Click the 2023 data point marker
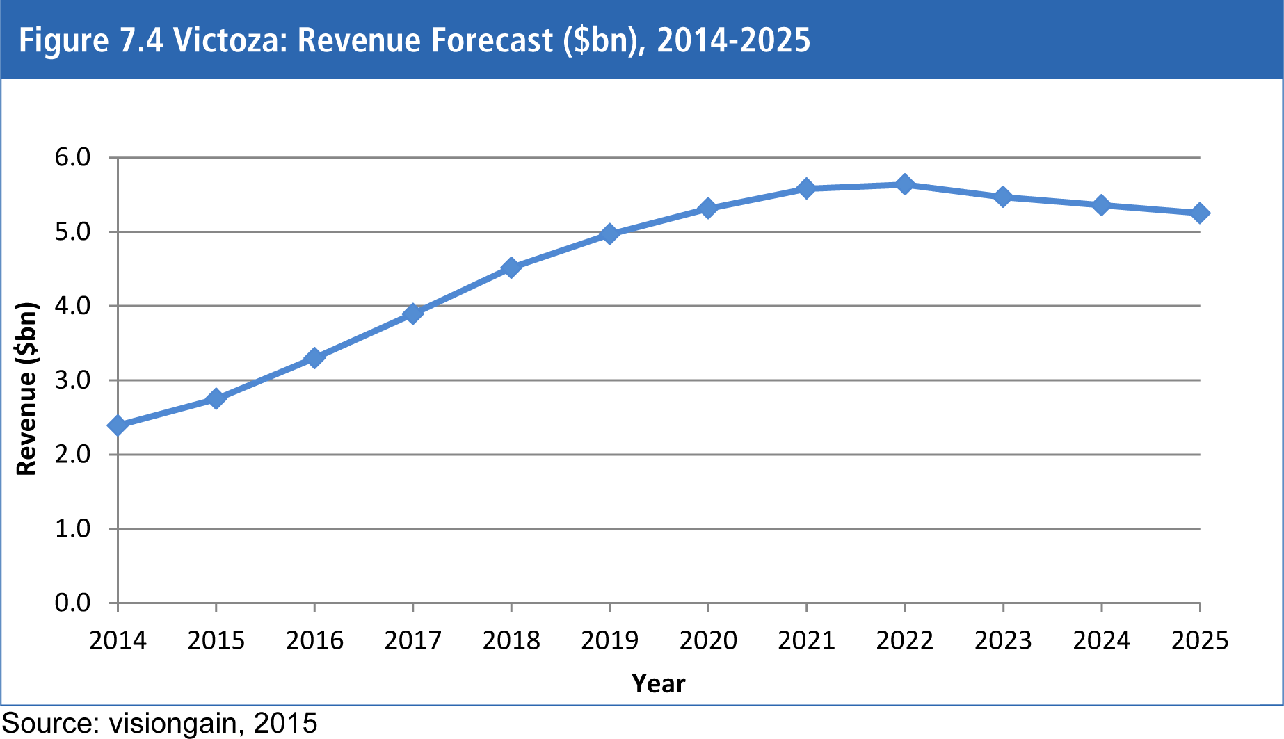The height and width of the screenshot is (739, 1284). coord(1003,197)
